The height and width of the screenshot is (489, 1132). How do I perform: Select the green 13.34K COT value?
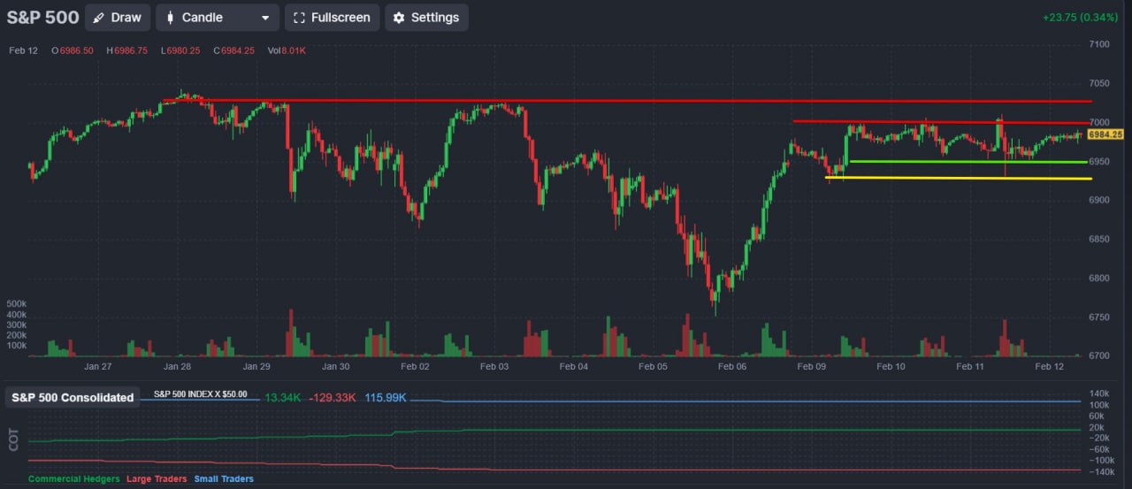283,398
